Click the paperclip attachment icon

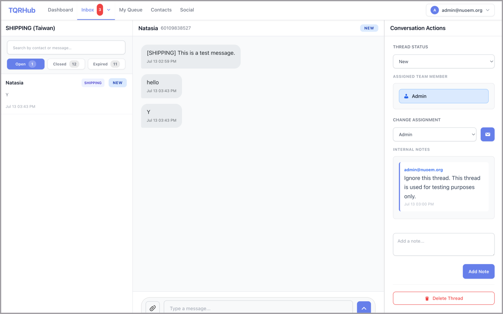(152, 308)
